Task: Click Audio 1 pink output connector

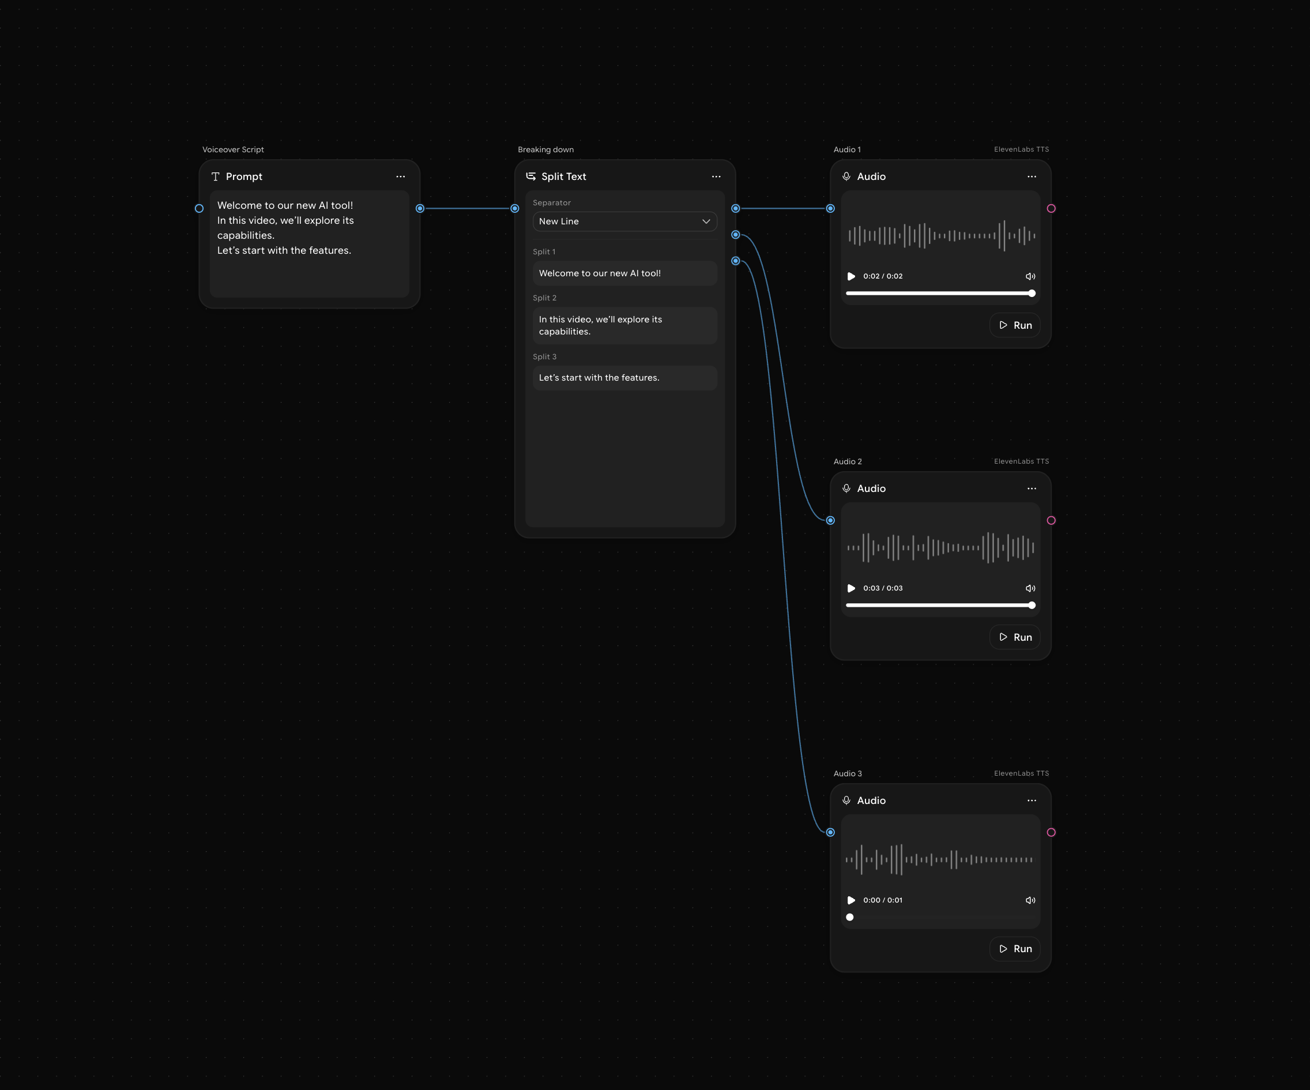Action: 1051,208
